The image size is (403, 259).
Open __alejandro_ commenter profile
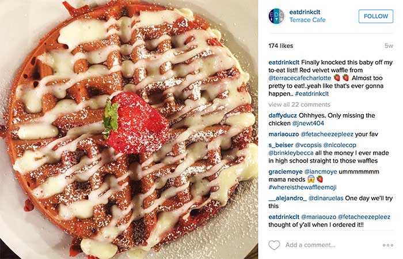[x=288, y=198]
